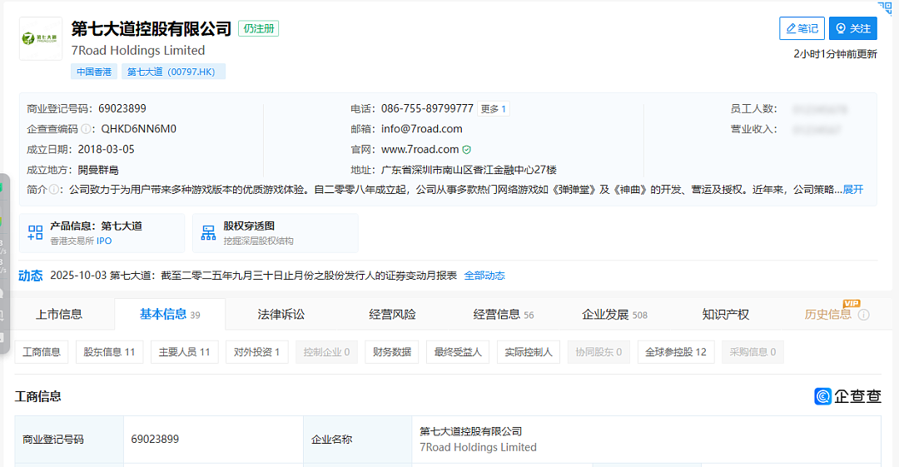Click the 69023899 table cell
The width and height of the screenshot is (899, 467).
point(213,440)
